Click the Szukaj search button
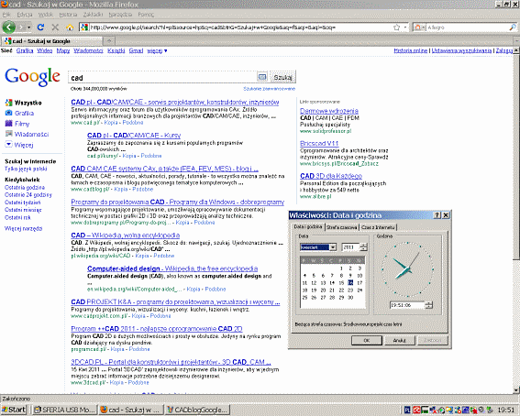 (282, 77)
